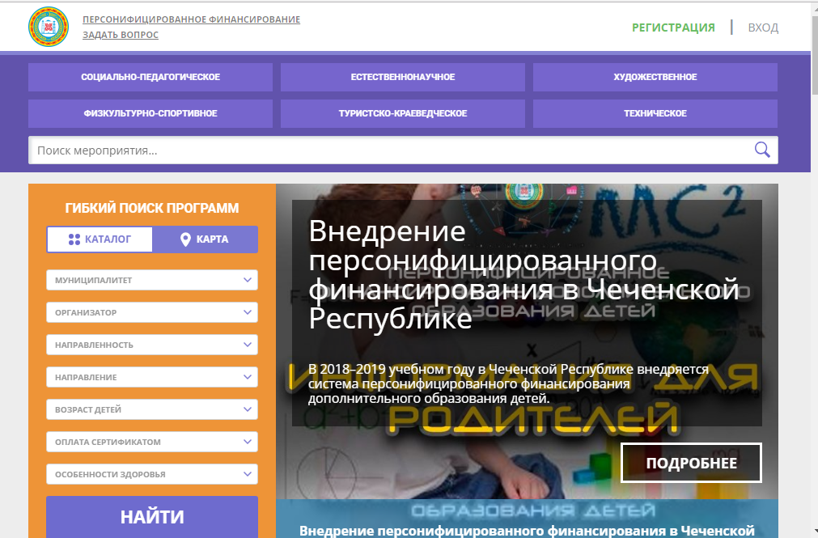Image resolution: width=818 pixels, height=538 pixels.
Task: Select the Социально-педагогическое category
Action: point(150,78)
